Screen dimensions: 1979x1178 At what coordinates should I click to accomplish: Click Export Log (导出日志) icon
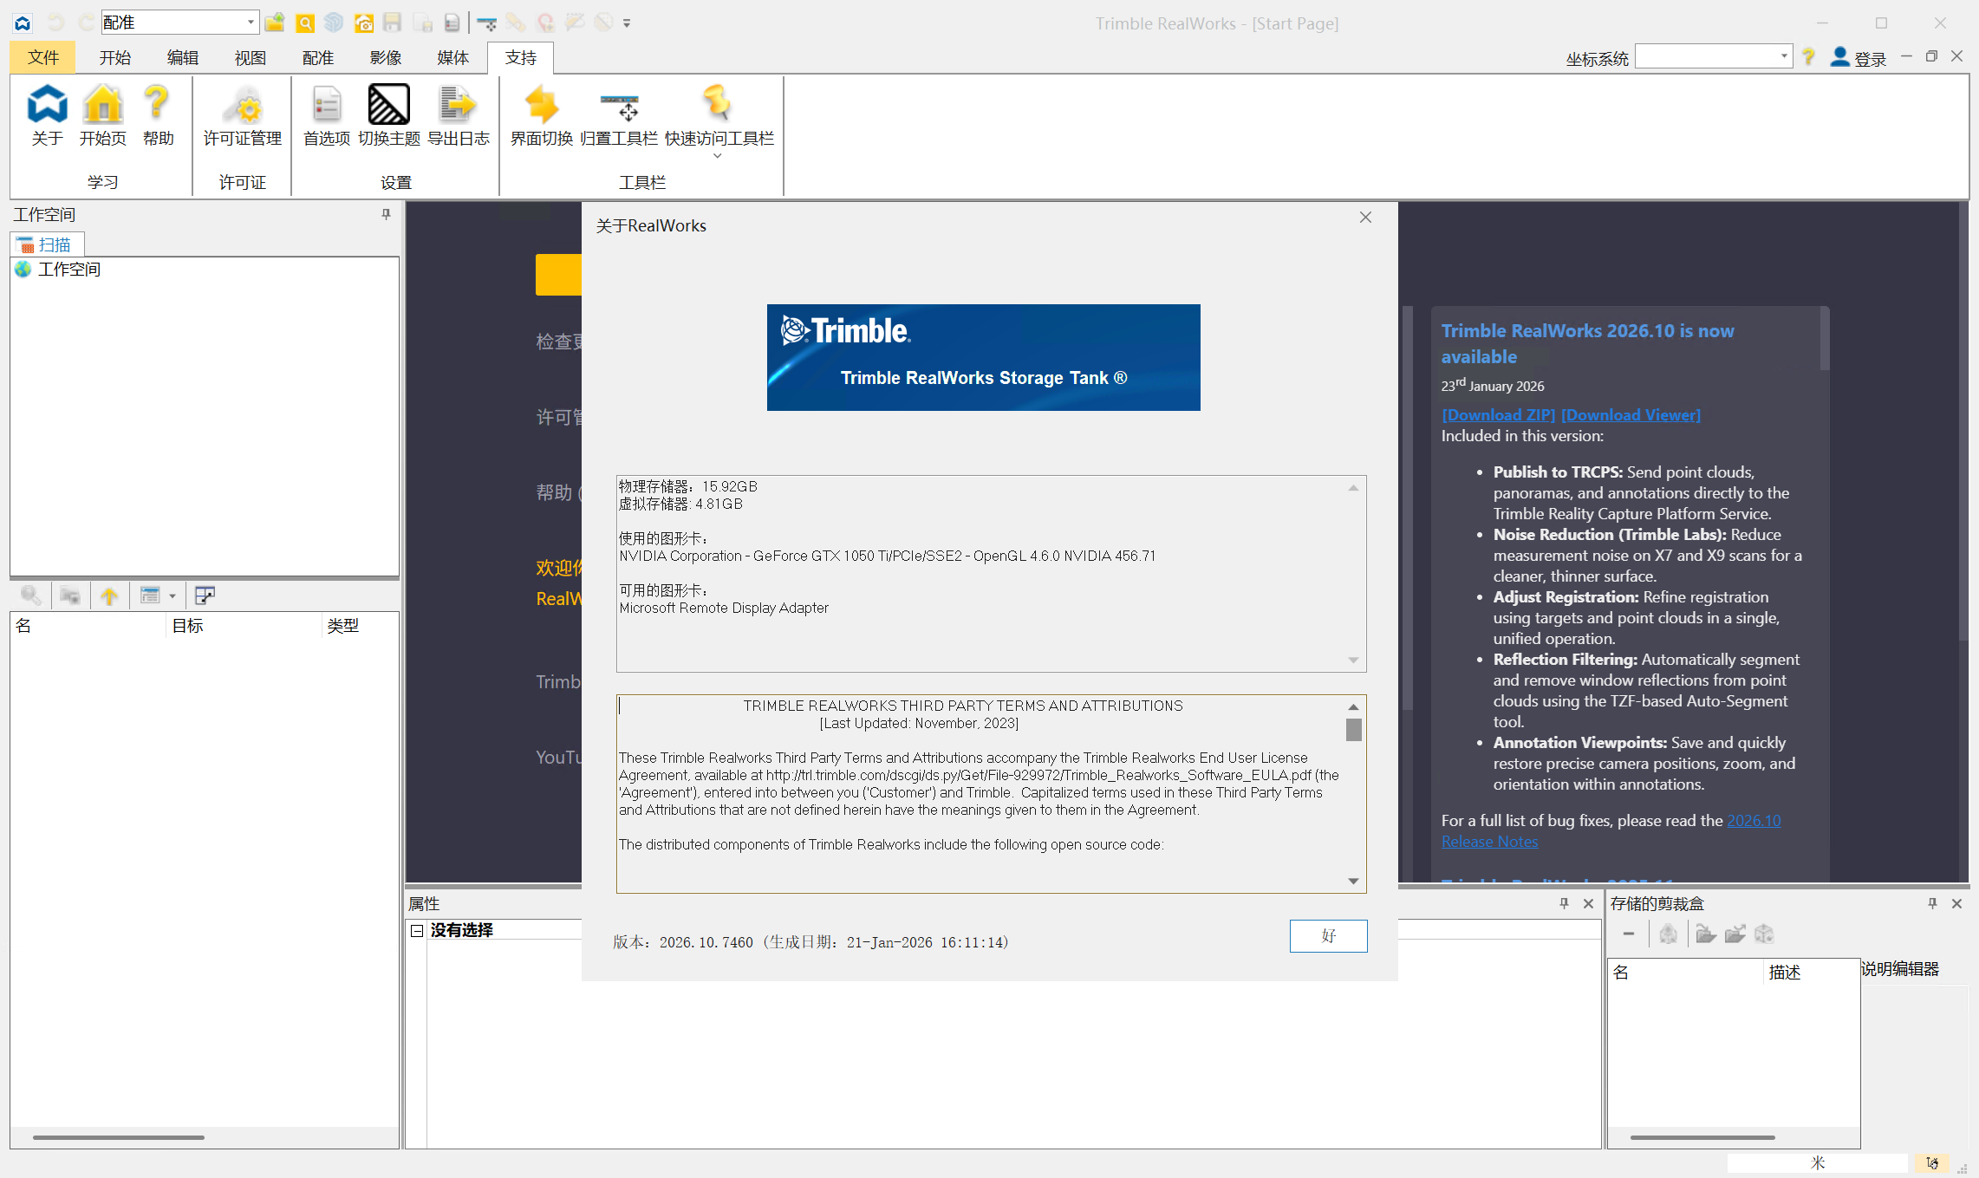[x=459, y=115]
